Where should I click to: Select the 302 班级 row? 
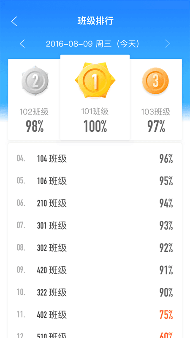pos(95,248)
